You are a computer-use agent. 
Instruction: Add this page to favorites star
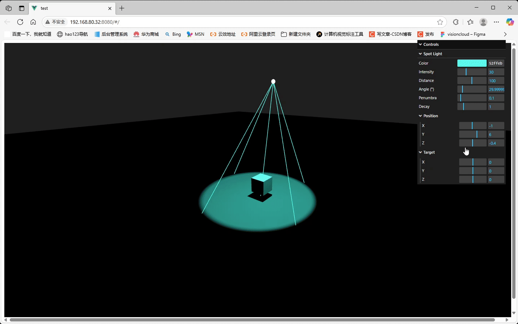440,22
